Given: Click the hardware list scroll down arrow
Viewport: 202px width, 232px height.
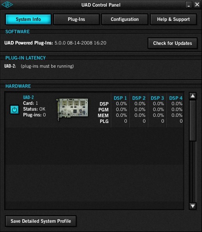Looking at the screenshot, I should 193,206.
